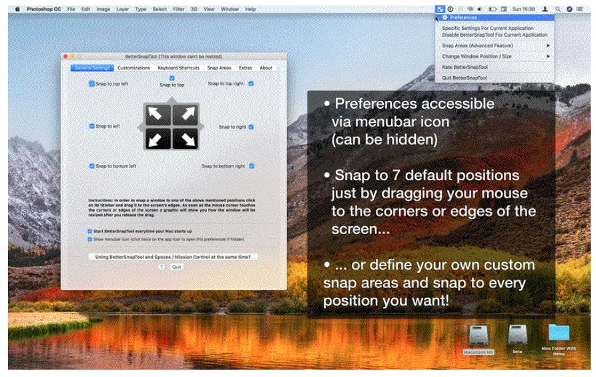Open the user account icon in menu bar
596x377 pixels.
545,9
